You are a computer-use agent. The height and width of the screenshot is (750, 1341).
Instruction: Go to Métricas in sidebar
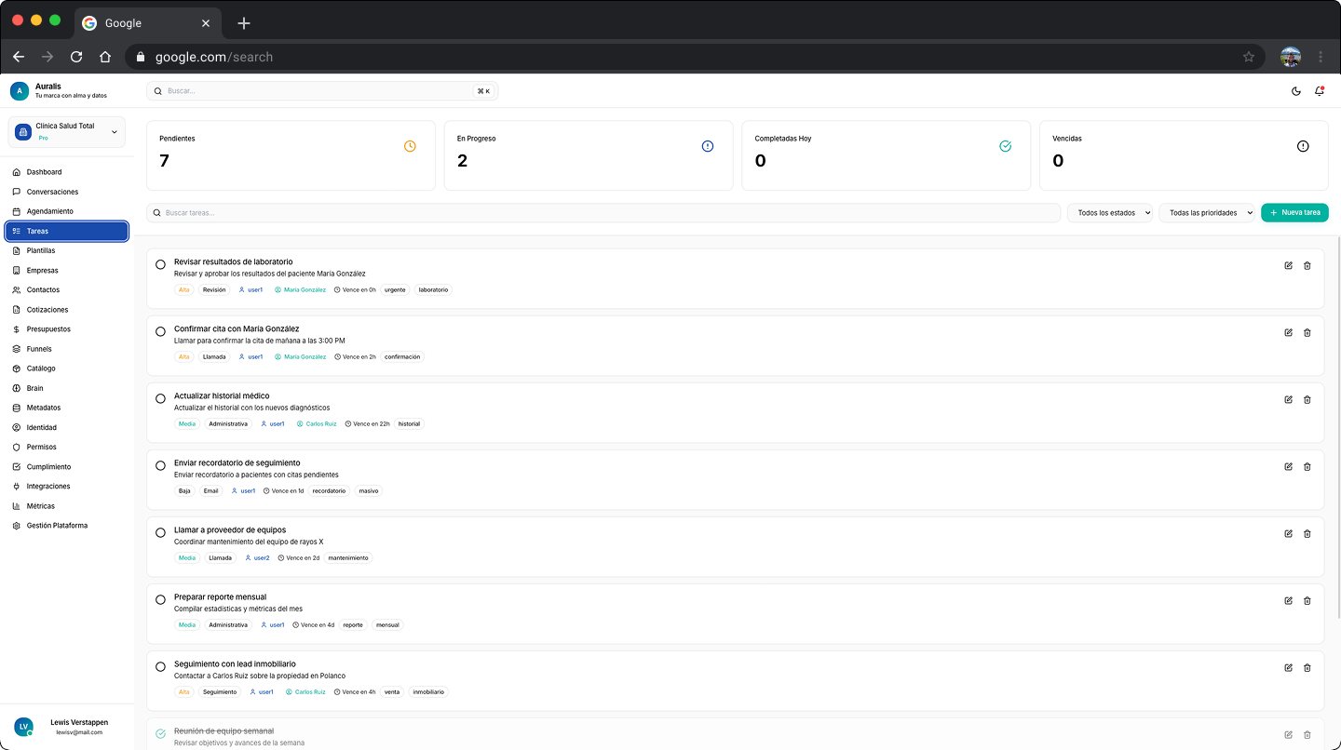pyautogui.click(x=40, y=506)
